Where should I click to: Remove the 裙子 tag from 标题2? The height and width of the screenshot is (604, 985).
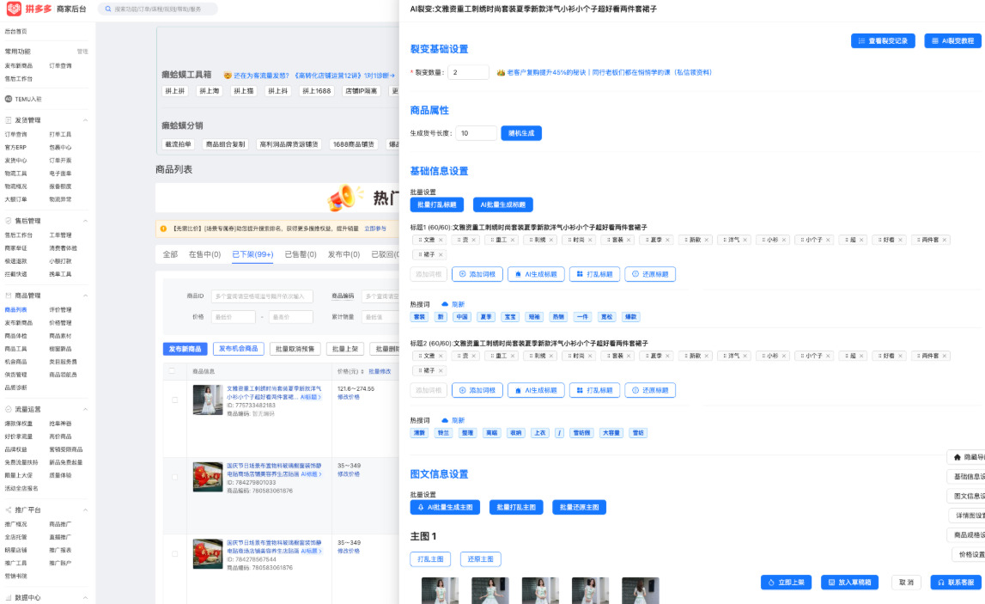click(x=441, y=371)
